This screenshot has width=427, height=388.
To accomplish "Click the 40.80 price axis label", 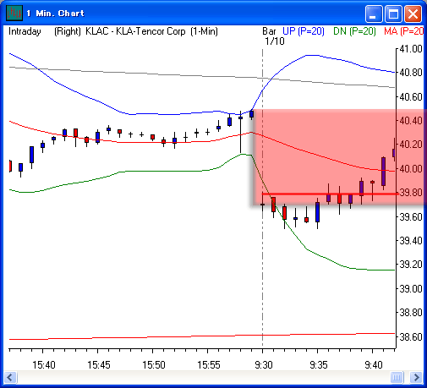I will 411,73.
